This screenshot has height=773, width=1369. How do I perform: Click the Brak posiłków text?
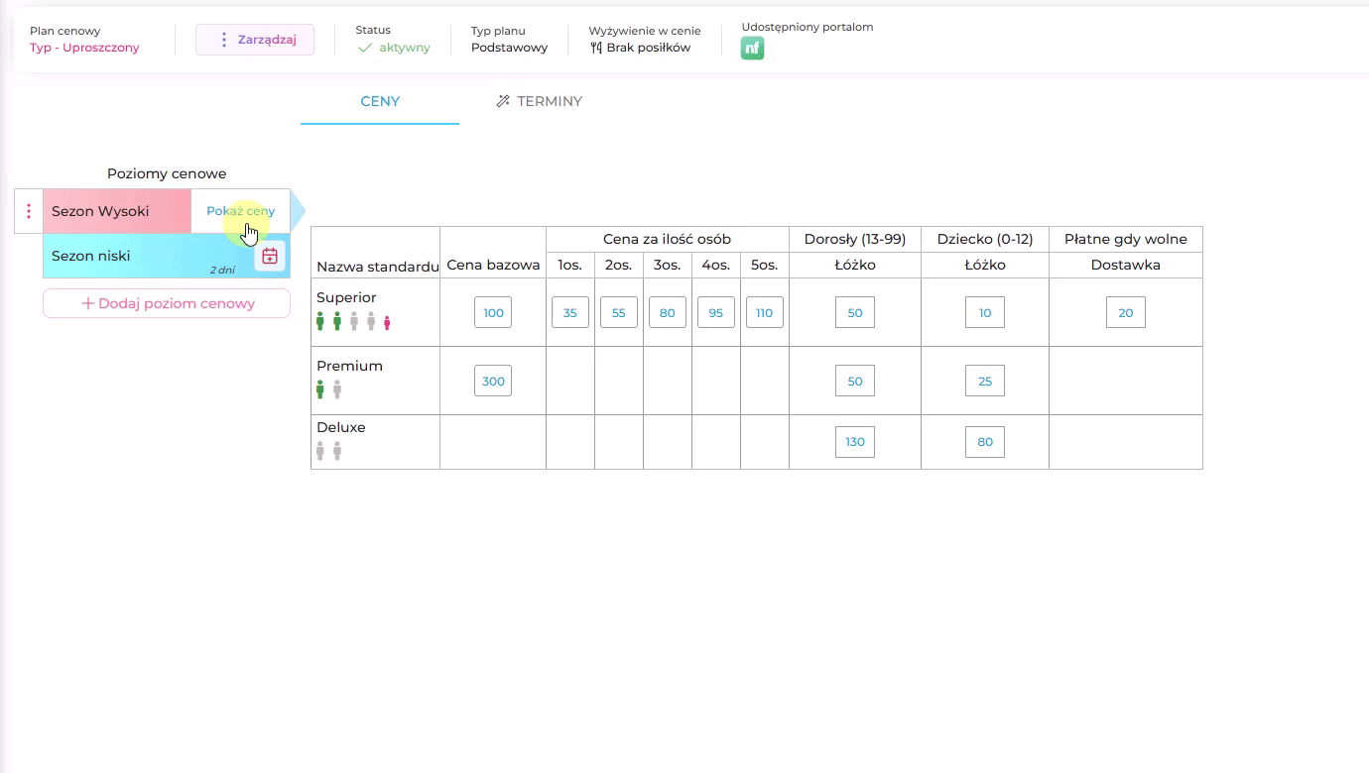click(649, 48)
